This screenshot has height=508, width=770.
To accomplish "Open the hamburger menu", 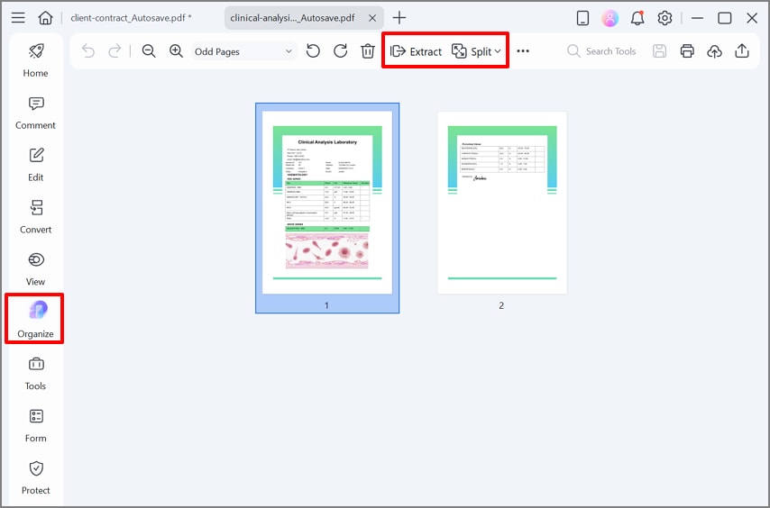I will click(18, 18).
